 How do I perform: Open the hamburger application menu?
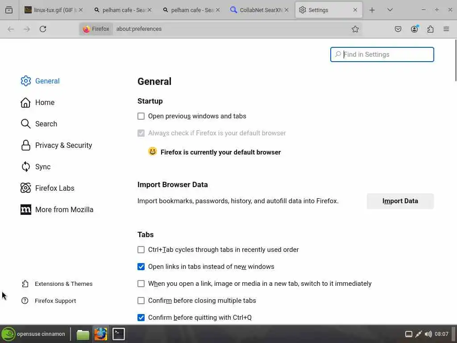446,29
